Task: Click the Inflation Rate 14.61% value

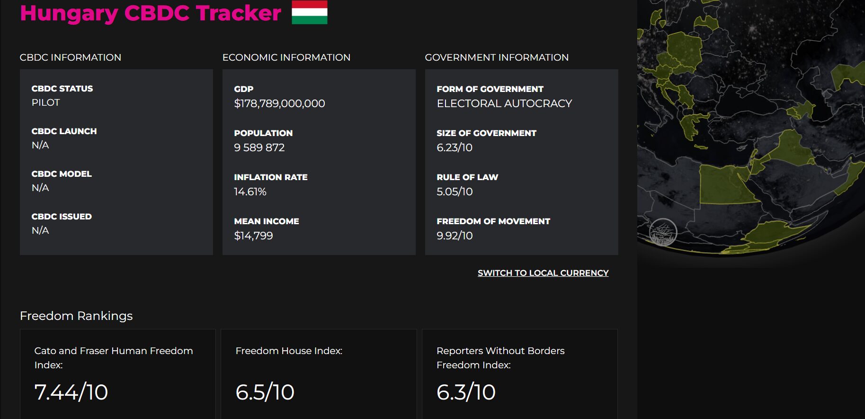Action: click(250, 191)
